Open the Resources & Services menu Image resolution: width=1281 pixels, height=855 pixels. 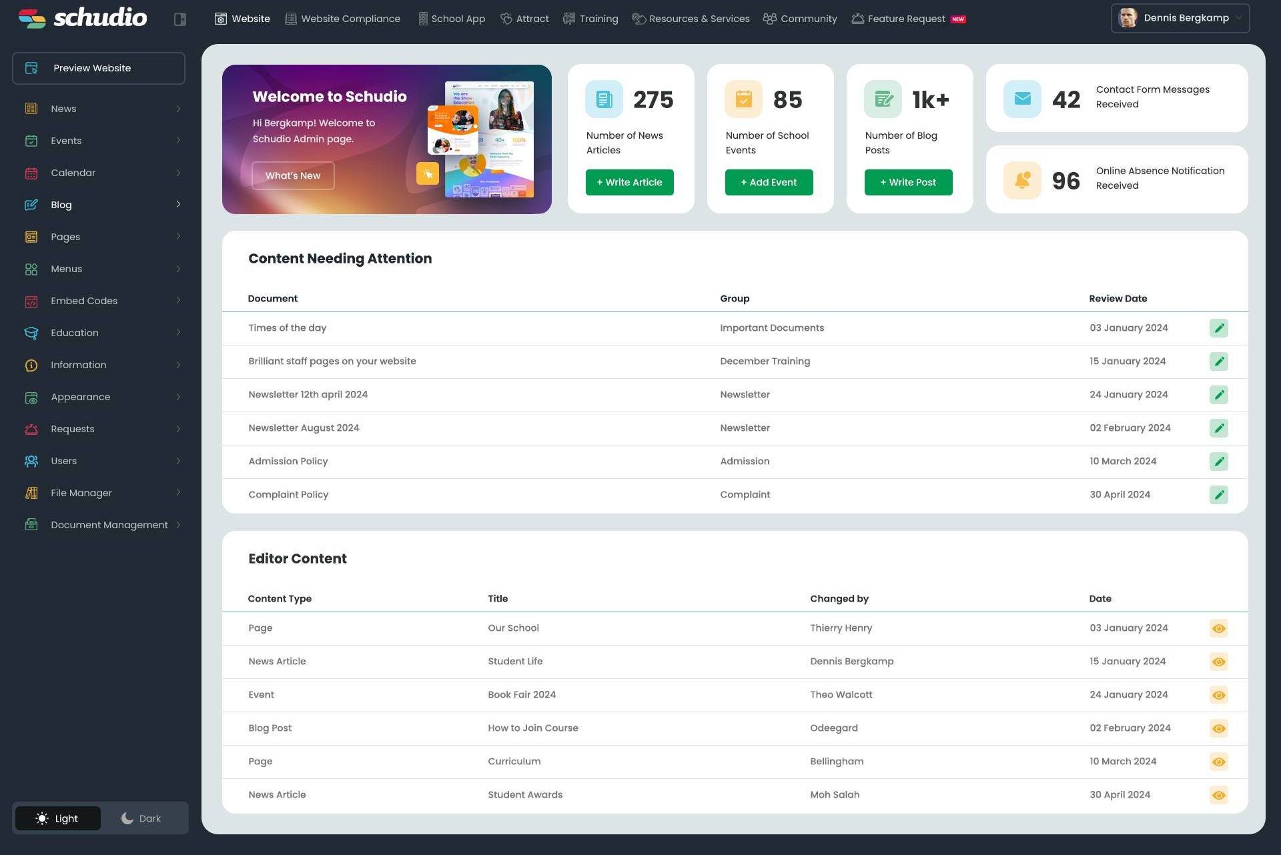(691, 19)
